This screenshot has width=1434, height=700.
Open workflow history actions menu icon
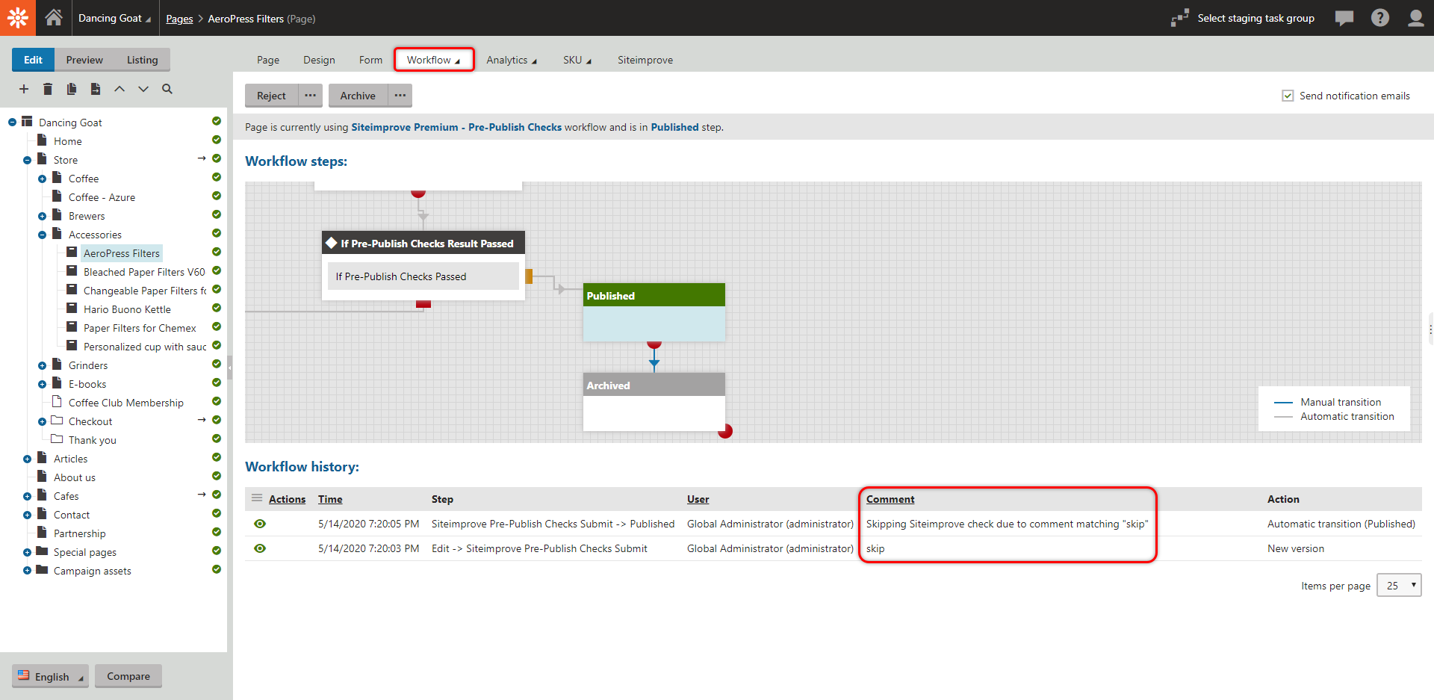point(257,498)
